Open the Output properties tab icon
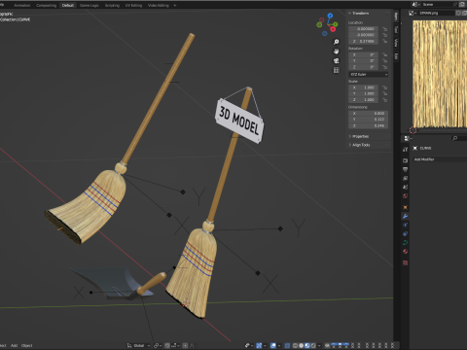The image size is (467, 350). coord(405,169)
